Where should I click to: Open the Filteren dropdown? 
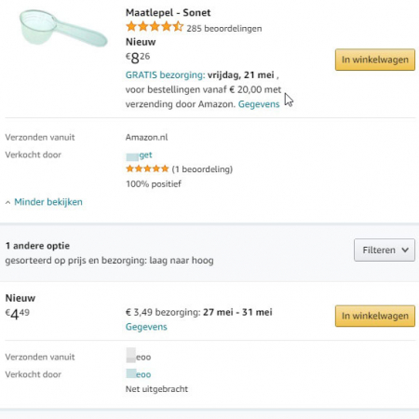tap(385, 250)
